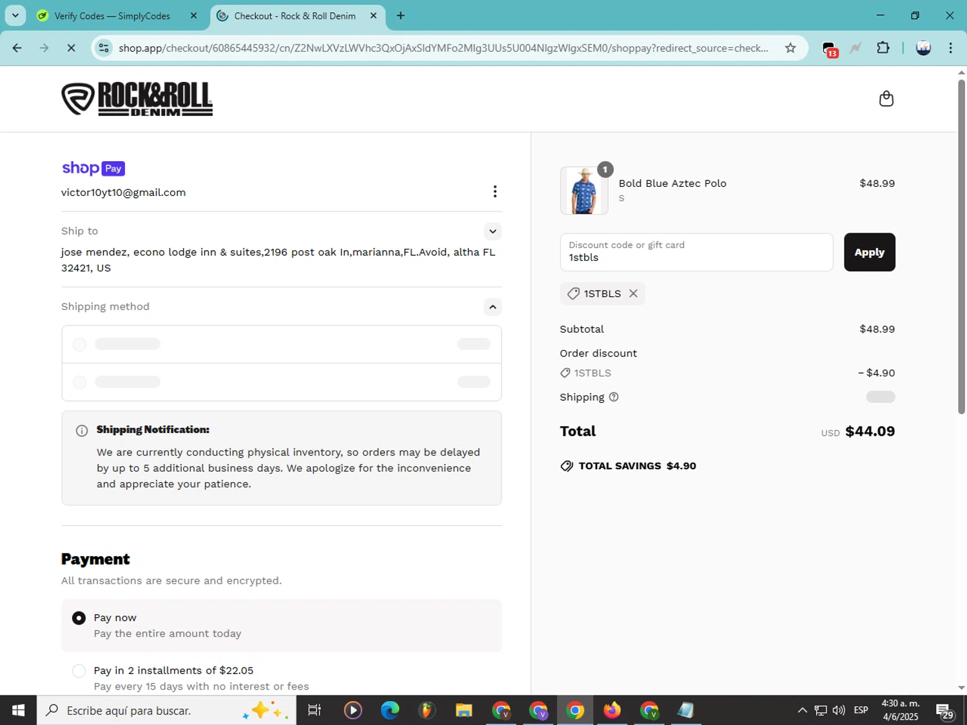The height and width of the screenshot is (725, 967).
Task: Open Firefox from the taskbar
Action: [x=612, y=710]
